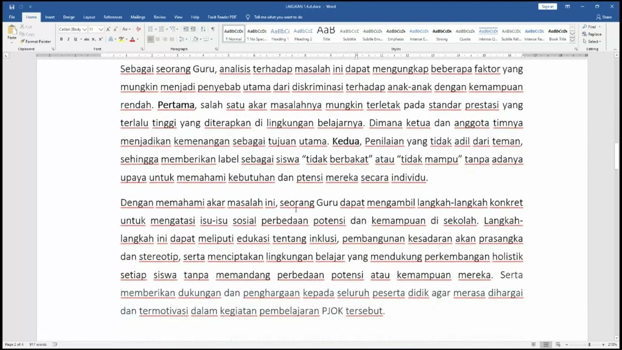622x350 pixels.
Task: Toggle Italic formatting
Action: (x=68, y=39)
